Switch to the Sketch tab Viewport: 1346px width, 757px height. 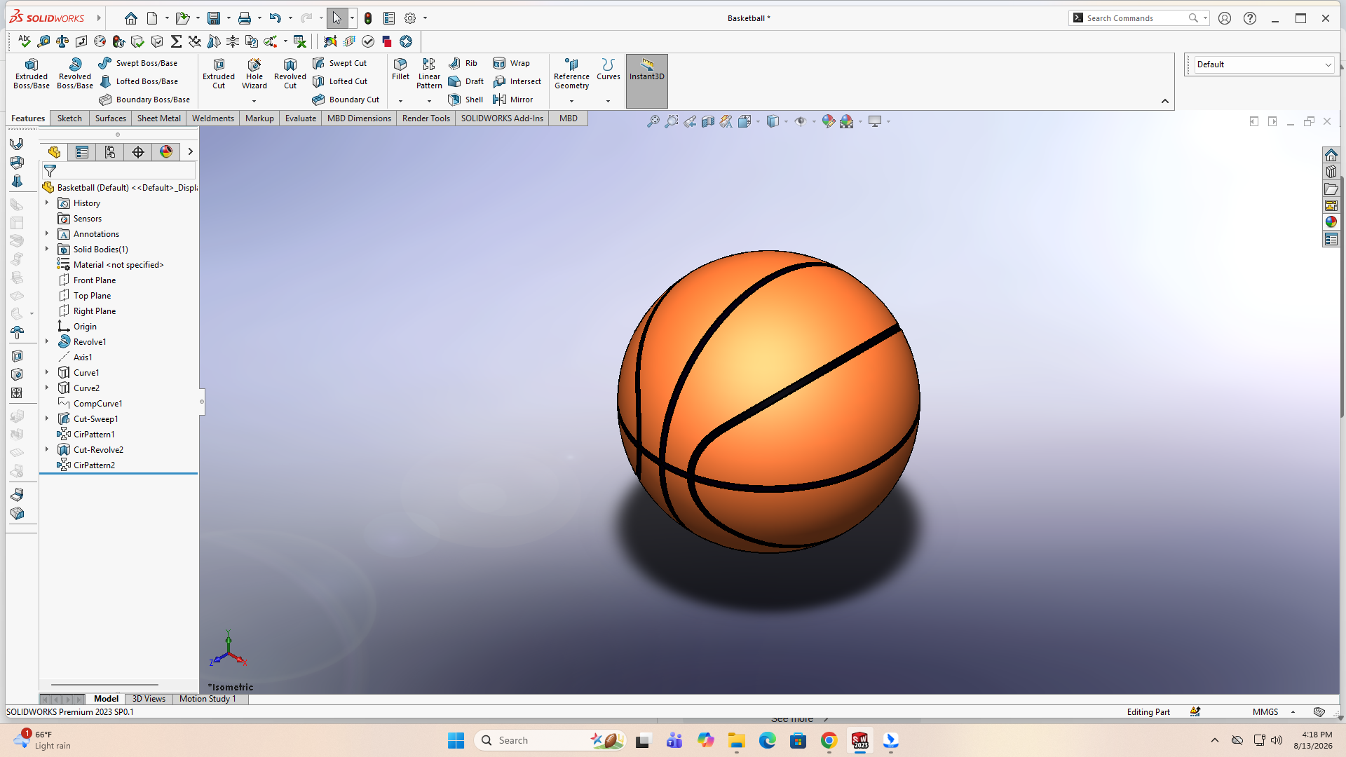point(69,118)
